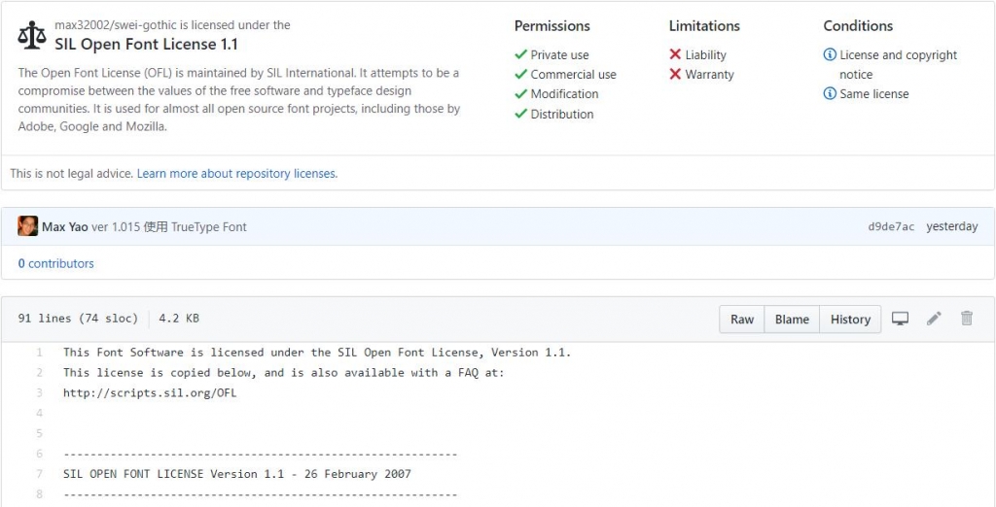The height and width of the screenshot is (507, 996).
Task: Expand the 0 contributors list
Action: pyautogui.click(x=56, y=263)
